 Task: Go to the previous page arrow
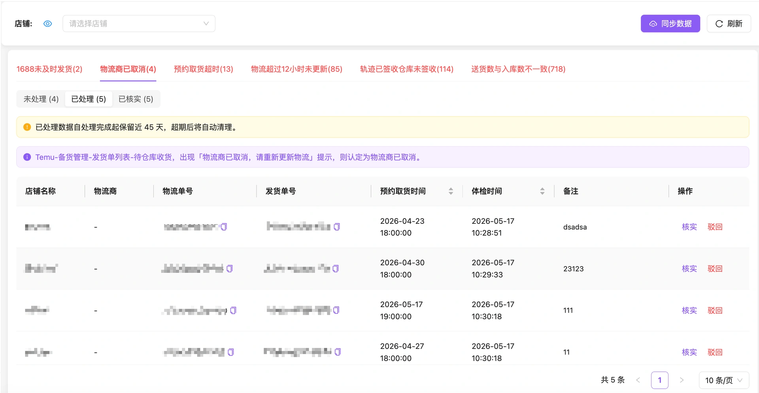point(638,380)
